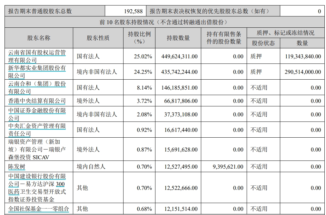Image resolution: width=326 pixels, height=215 pixels.
Task: Click pledged amount 119,343,840.00
Action: [x=303, y=56]
